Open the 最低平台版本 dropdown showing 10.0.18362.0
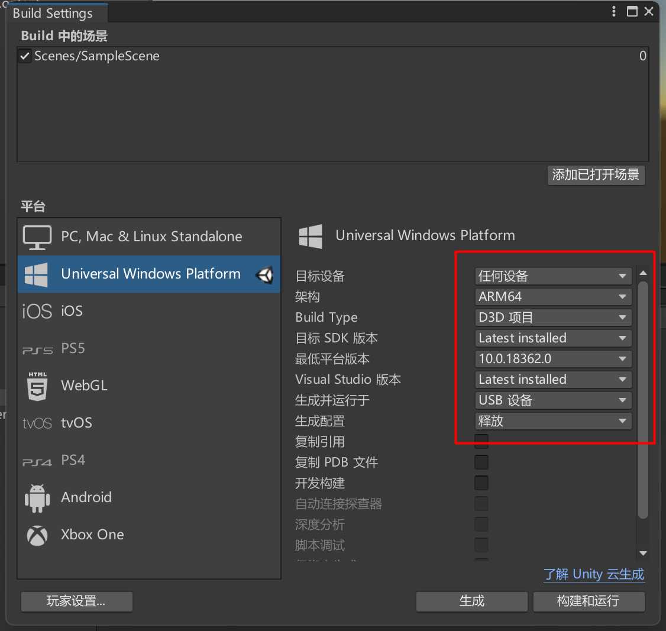 [x=553, y=359]
